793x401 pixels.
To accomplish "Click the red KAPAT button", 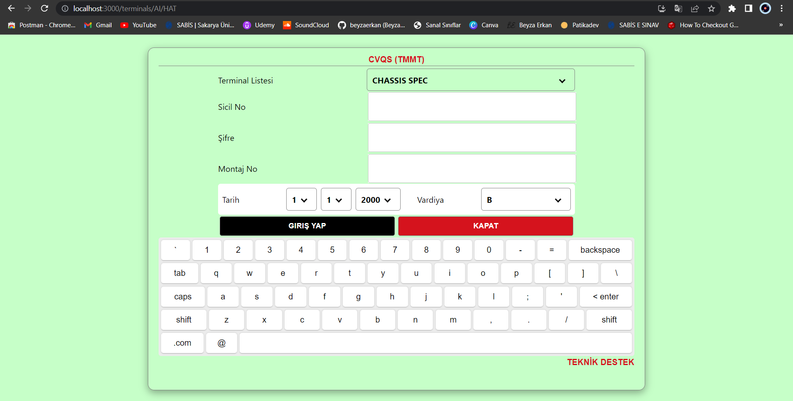I will click(486, 226).
